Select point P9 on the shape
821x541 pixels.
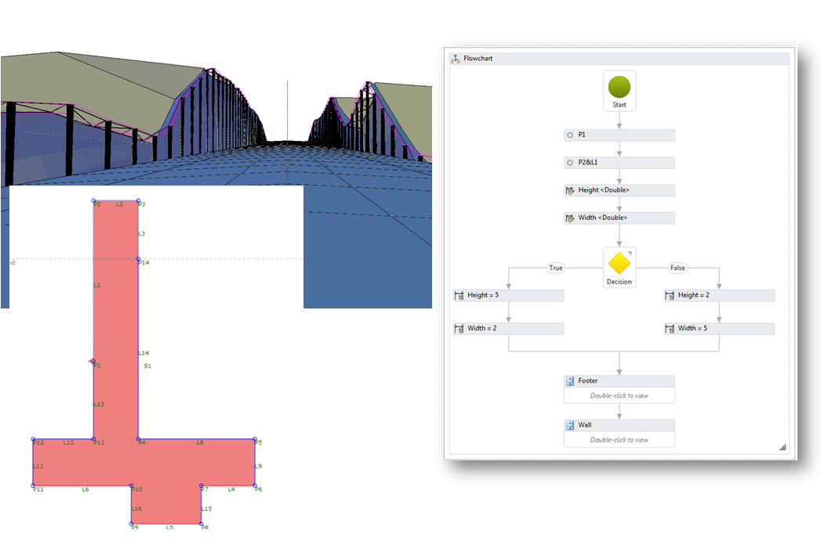[132, 523]
